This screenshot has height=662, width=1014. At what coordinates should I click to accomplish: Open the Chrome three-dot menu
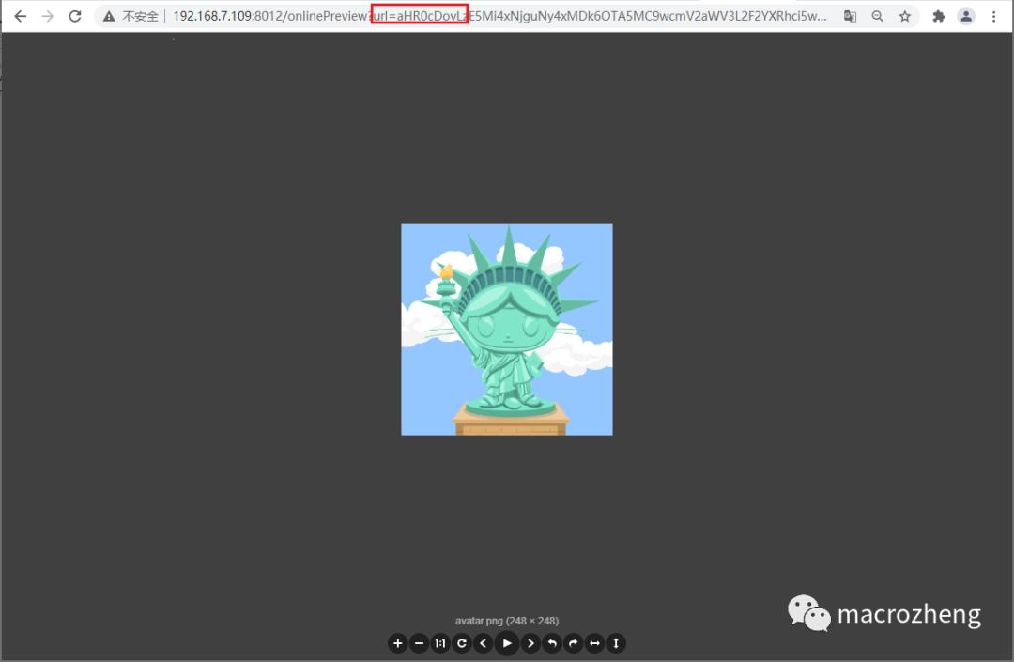tap(993, 16)
